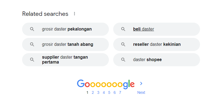Jump to results page 5

pos(109,92)
